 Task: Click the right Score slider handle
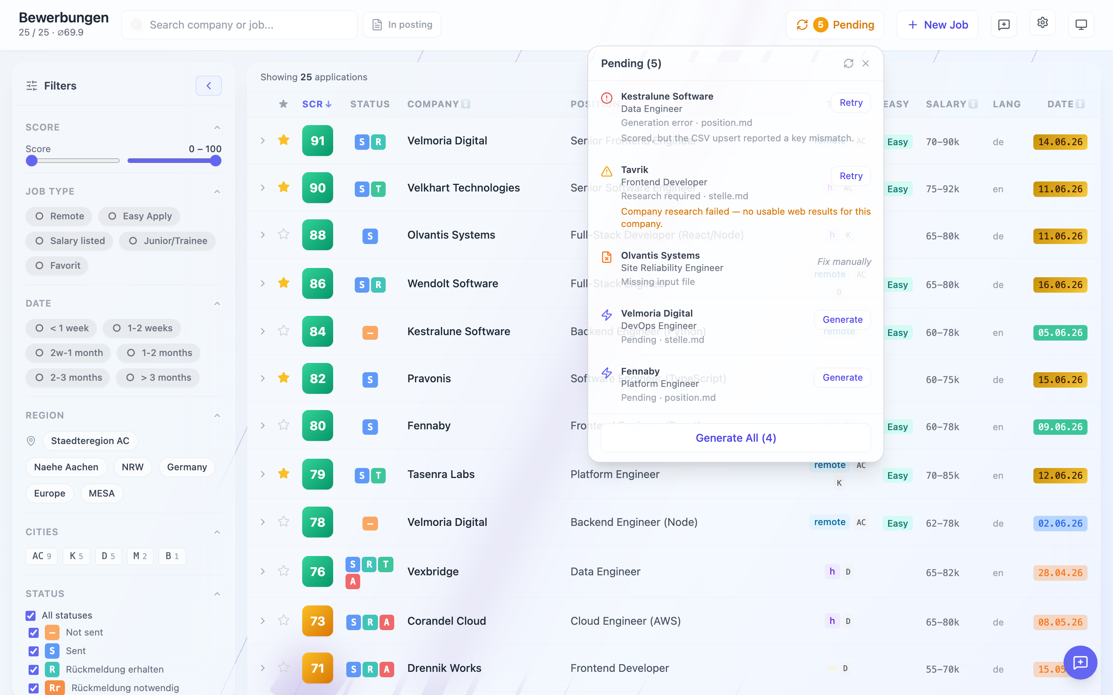click(x=215, y=160)
